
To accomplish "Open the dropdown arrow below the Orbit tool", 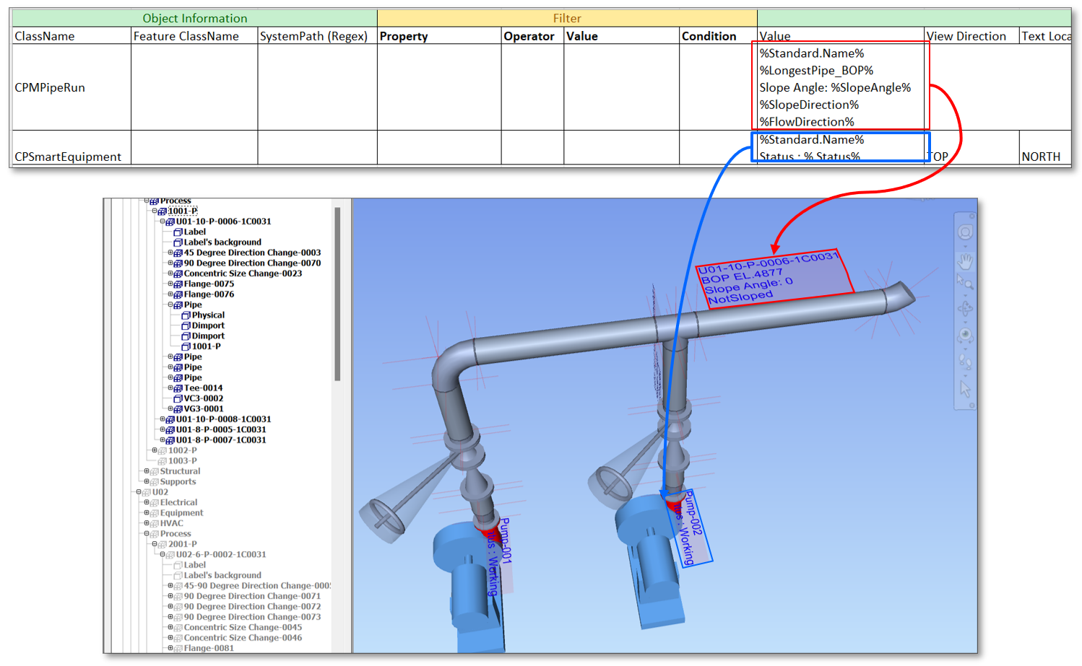I will [966, 247].
